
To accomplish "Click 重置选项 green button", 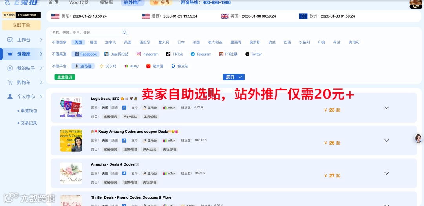I will [65, 77].
